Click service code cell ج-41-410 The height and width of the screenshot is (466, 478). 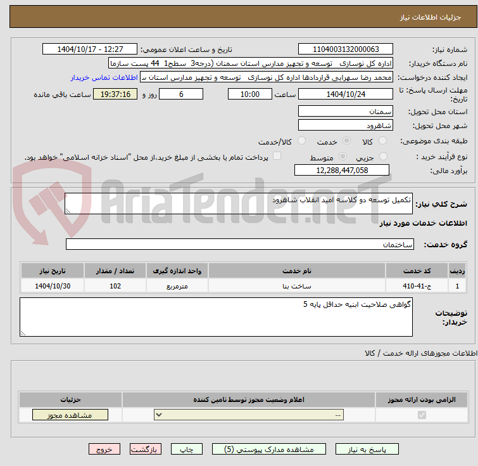click(x=417, y=286)
